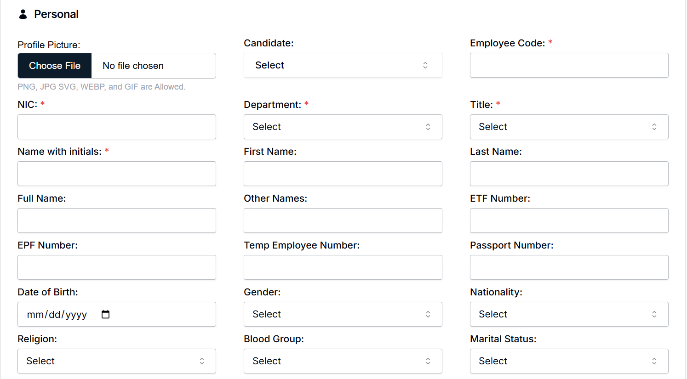Click the Choose File button for Profile Picture
Viewport: 687px width, 379px height.
tap(54, 65)
